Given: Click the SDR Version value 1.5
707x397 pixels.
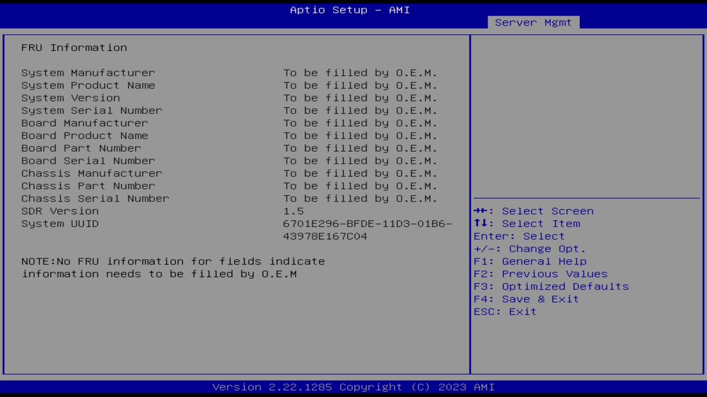Looking at the screenshot, I should coord(293,212).
